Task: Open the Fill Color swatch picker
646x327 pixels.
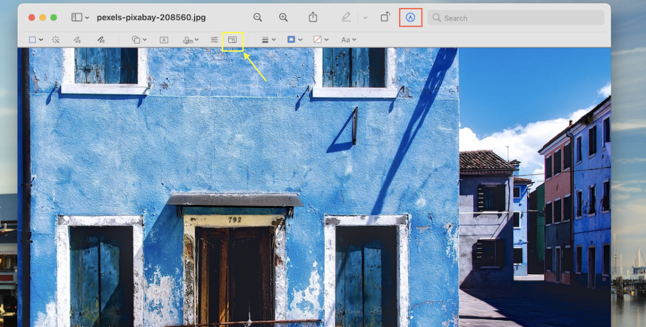Action: click(x=320, y=40)
